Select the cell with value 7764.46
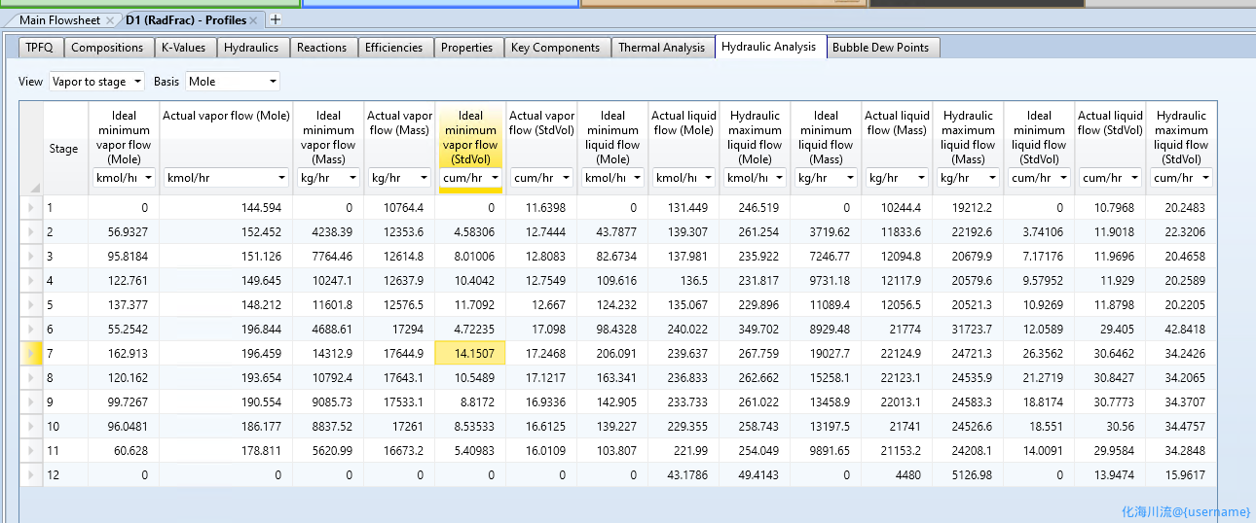Image resolution: width=1256 pixels, height=523 pixels. 328,256
